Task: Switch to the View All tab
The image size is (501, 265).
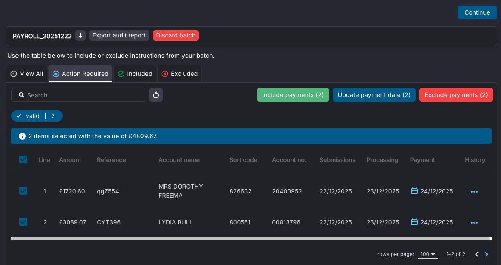Action: coord(27,74)
